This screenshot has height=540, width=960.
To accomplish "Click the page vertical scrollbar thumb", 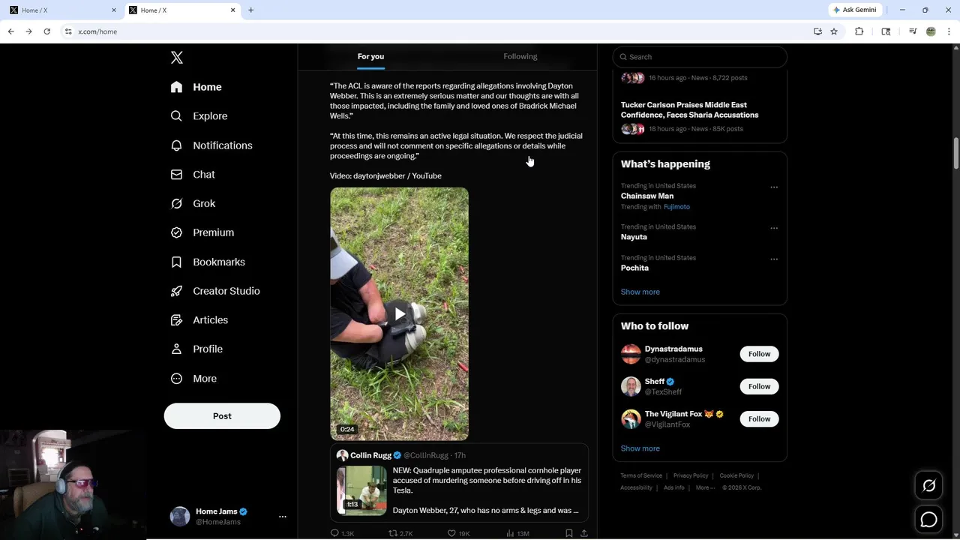I will (x=955, y=154).
